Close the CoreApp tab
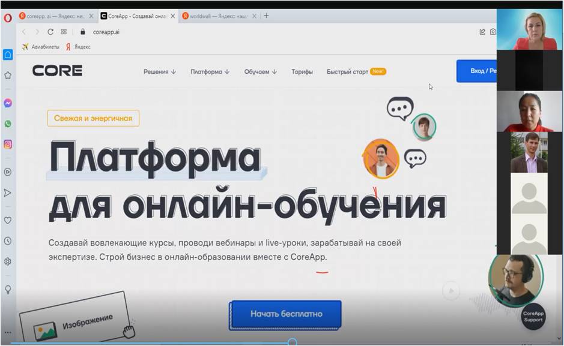Image resolution: width=564 pixels, height=346 pixels. point(172,16)
